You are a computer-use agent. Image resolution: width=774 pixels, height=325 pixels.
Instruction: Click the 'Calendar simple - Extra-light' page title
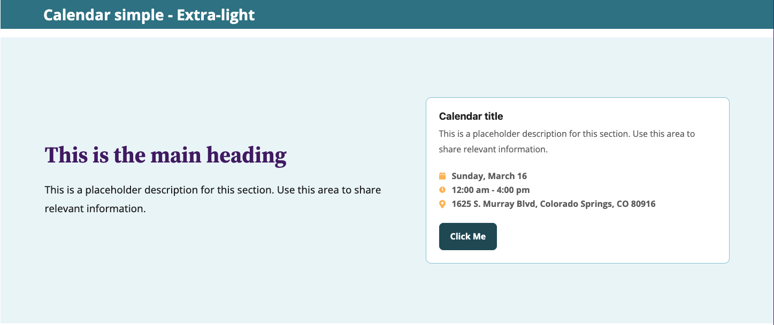point(149,15)
